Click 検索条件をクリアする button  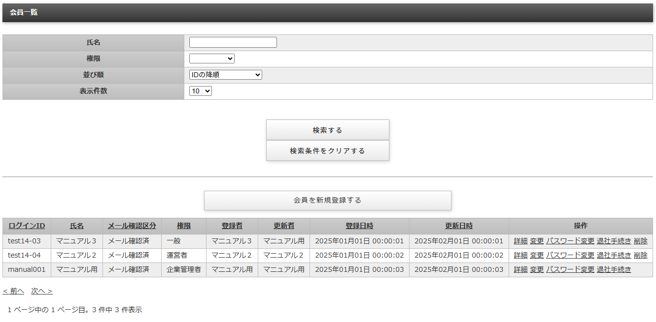327,151
